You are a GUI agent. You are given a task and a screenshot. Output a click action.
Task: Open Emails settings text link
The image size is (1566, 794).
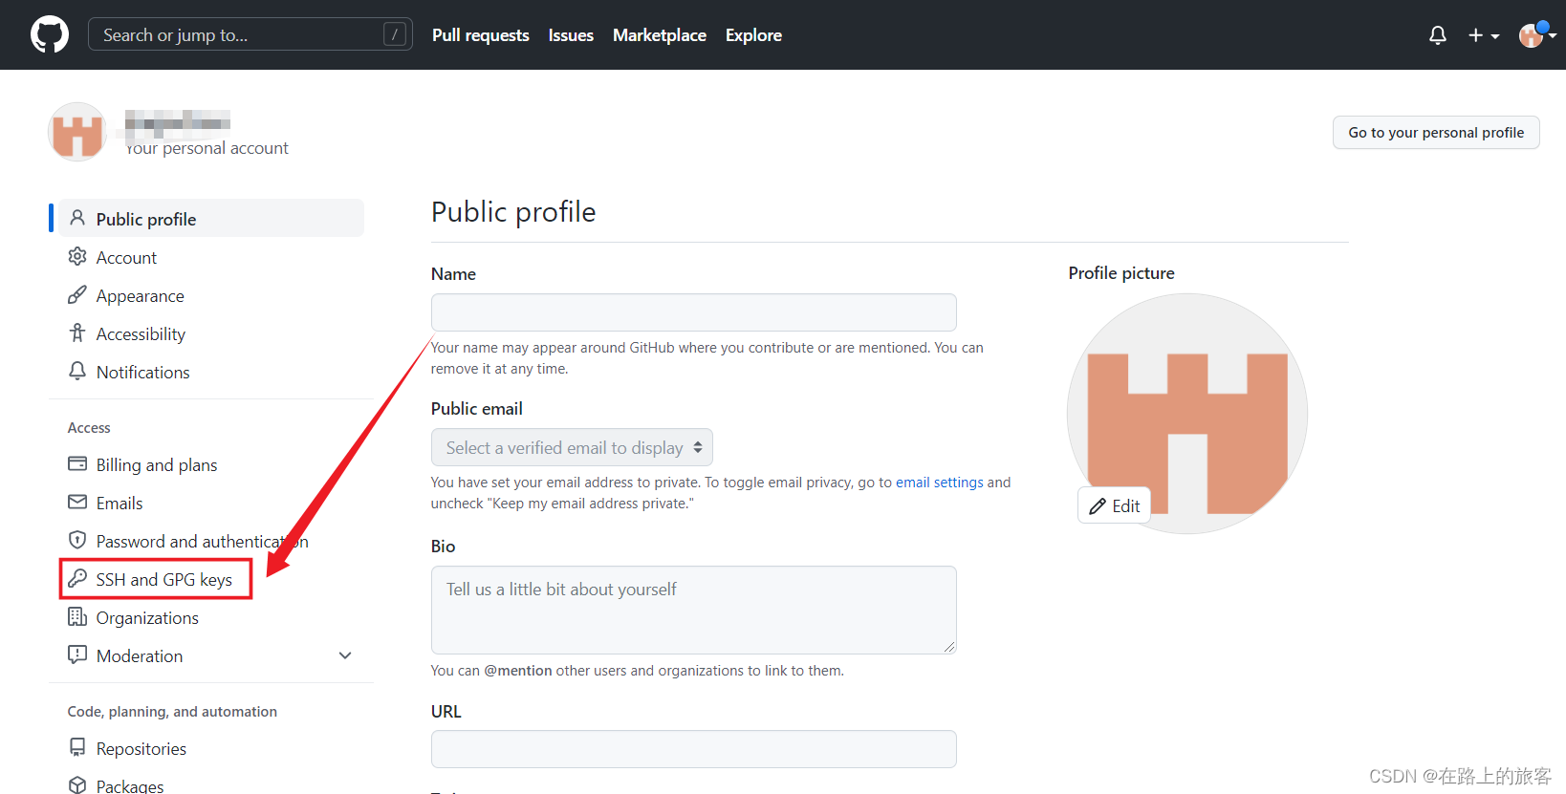tap(120, 504)
